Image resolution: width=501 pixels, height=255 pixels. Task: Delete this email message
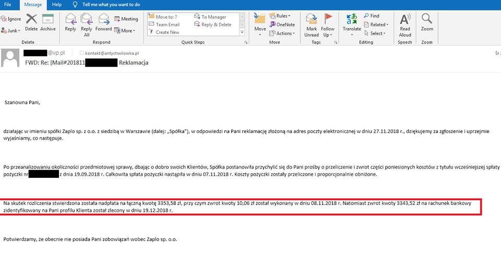point(31,22)
